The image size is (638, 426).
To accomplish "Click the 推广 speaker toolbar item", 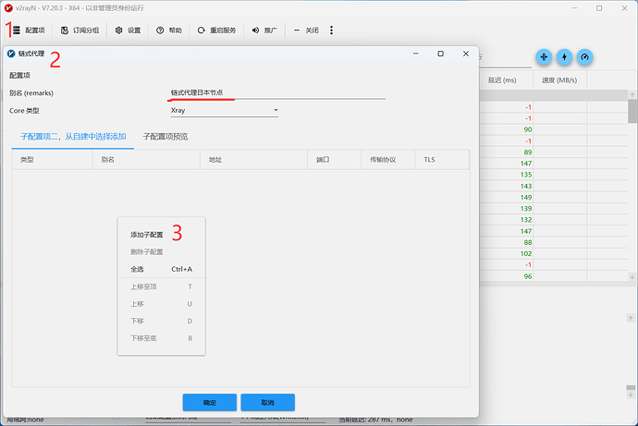I will pos(264,30).
